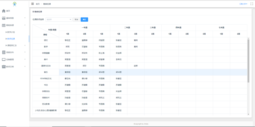The image size is (255, 127).
Task: Click teacher 何超丽 in the 语文 row
Action: click(x=101, y=40)
